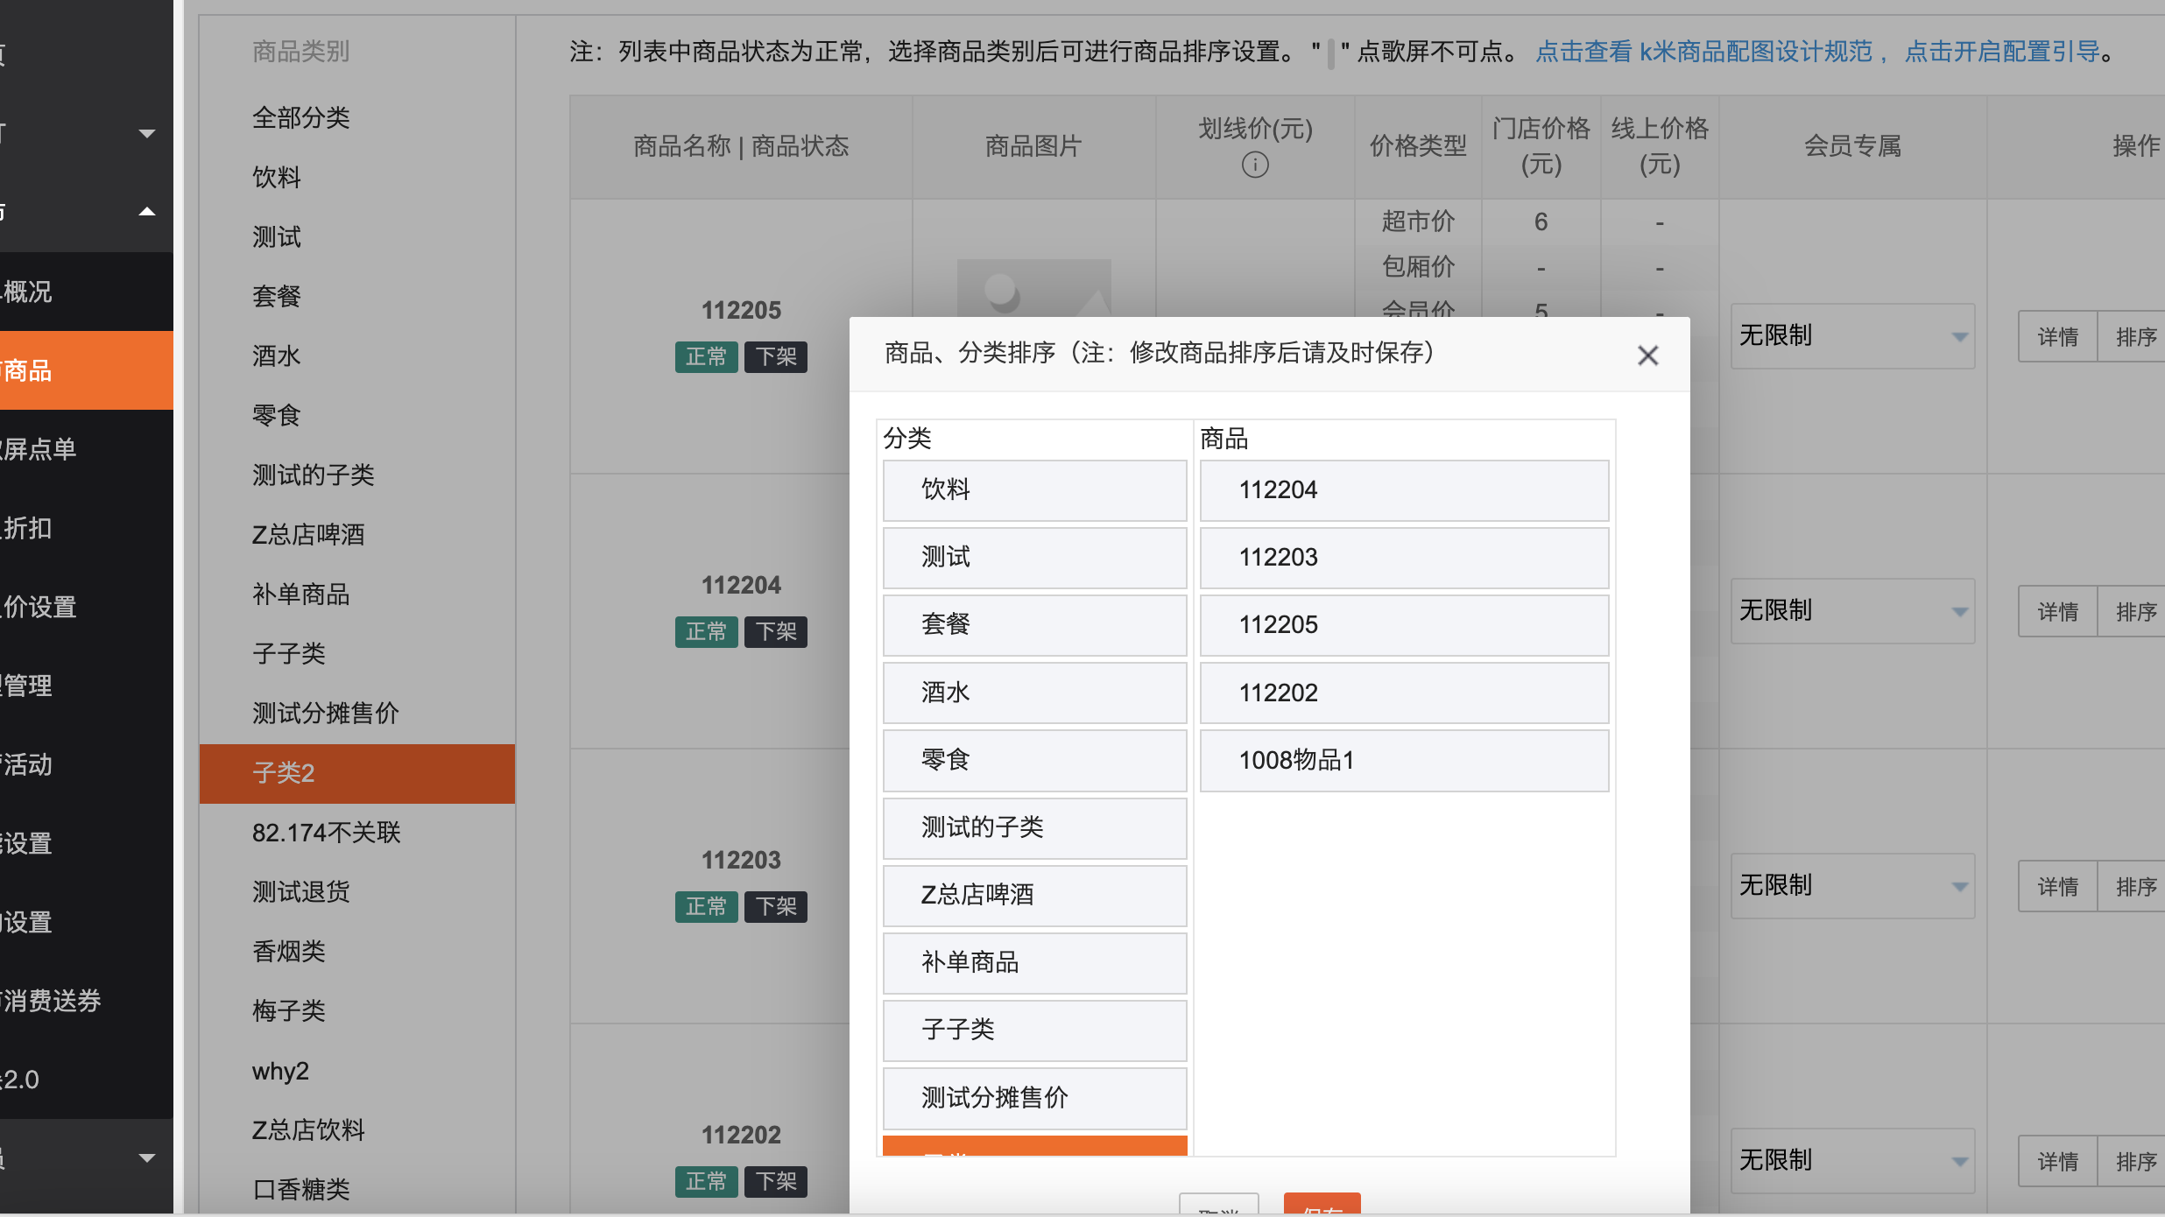Select 零食 in the dialog category list
2165x1217 pixels.
coord(1034,760)
